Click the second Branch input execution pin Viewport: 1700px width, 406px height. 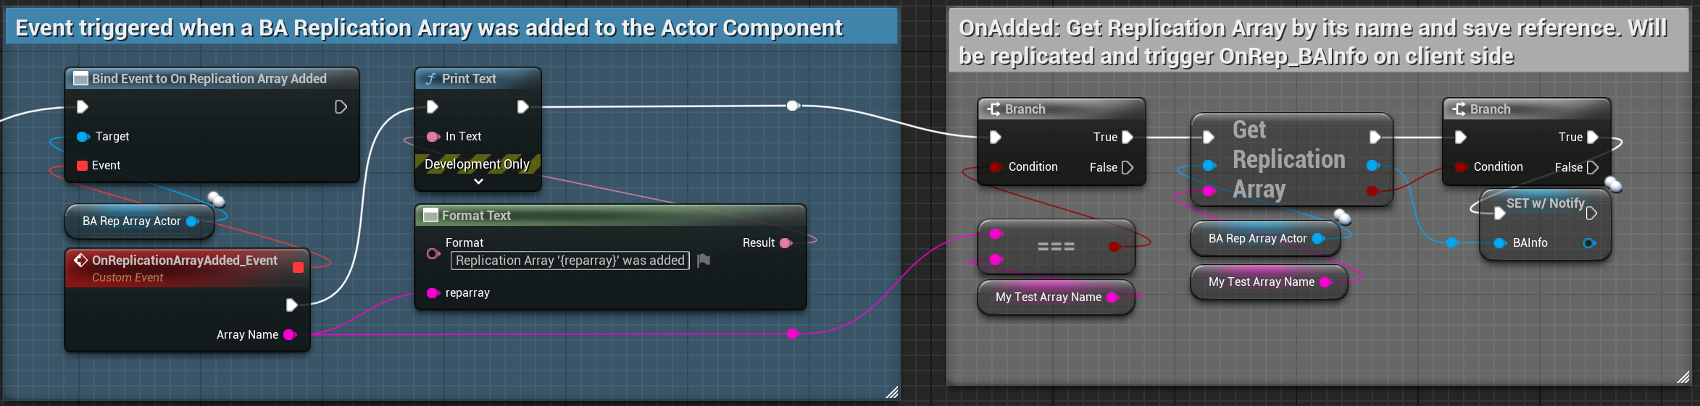tap(1461, 138)
